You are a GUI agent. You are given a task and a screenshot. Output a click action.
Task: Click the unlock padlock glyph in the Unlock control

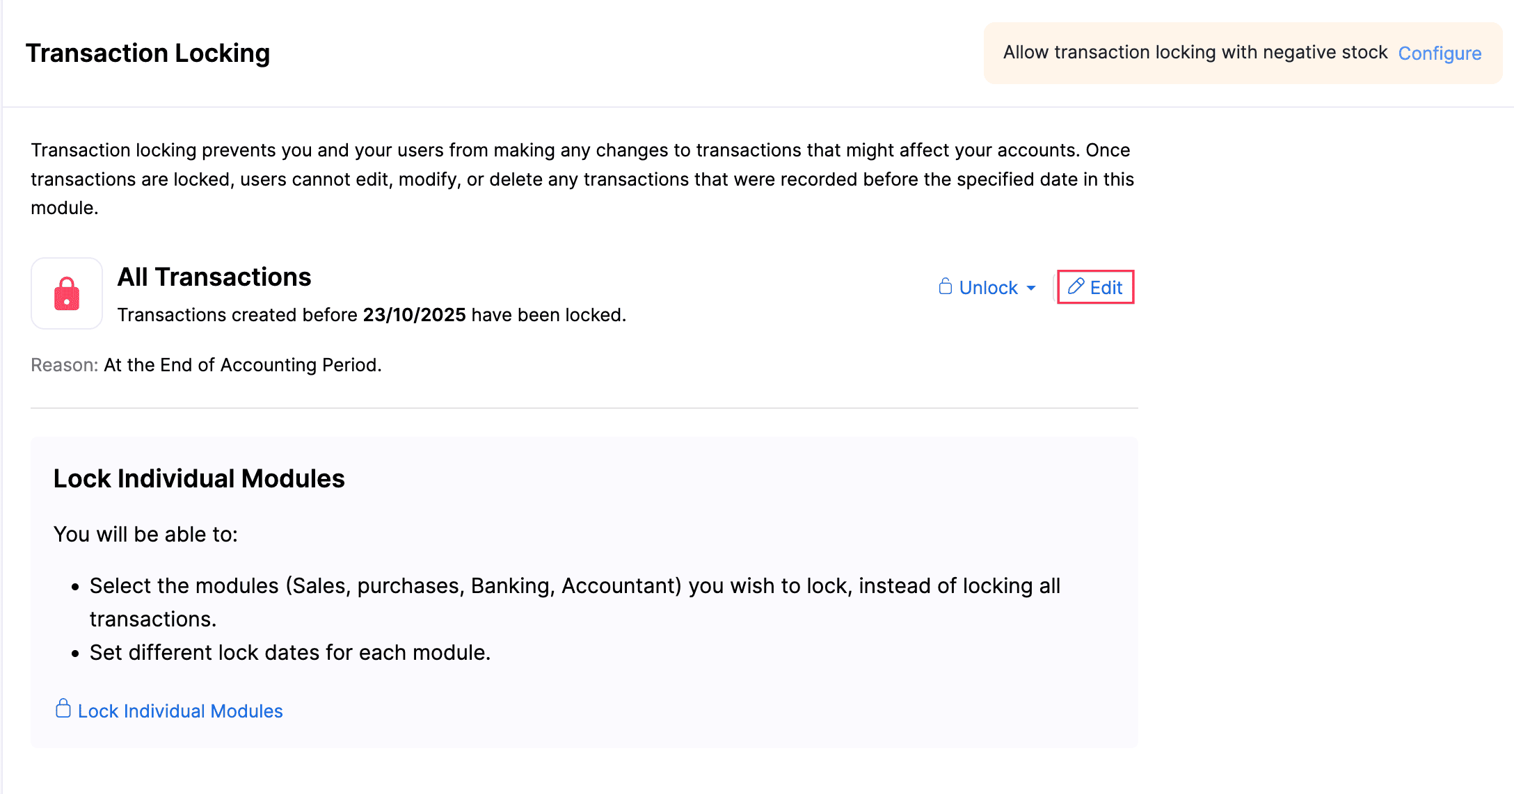944,286
